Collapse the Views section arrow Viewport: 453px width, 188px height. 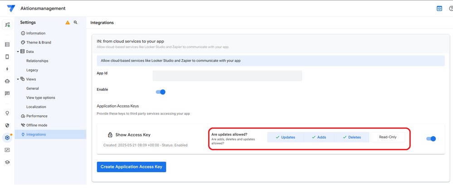point(18,79)
